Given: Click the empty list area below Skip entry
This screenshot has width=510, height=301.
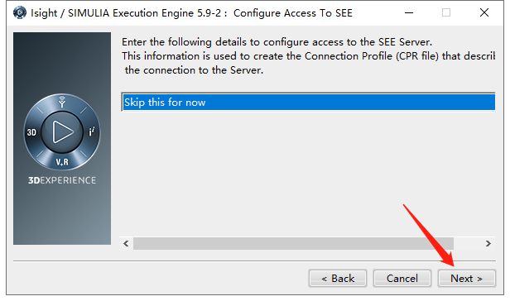Looking at the screenshot, I should click(309, 174).
